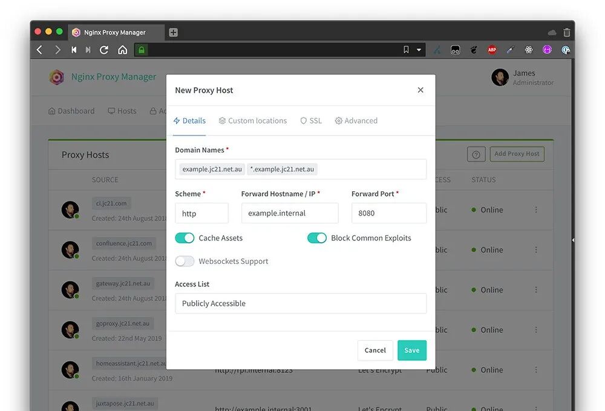The height and width of the screenshot is (411, 605).
Task: Click the help question mark button
Action: click(476, 154)
